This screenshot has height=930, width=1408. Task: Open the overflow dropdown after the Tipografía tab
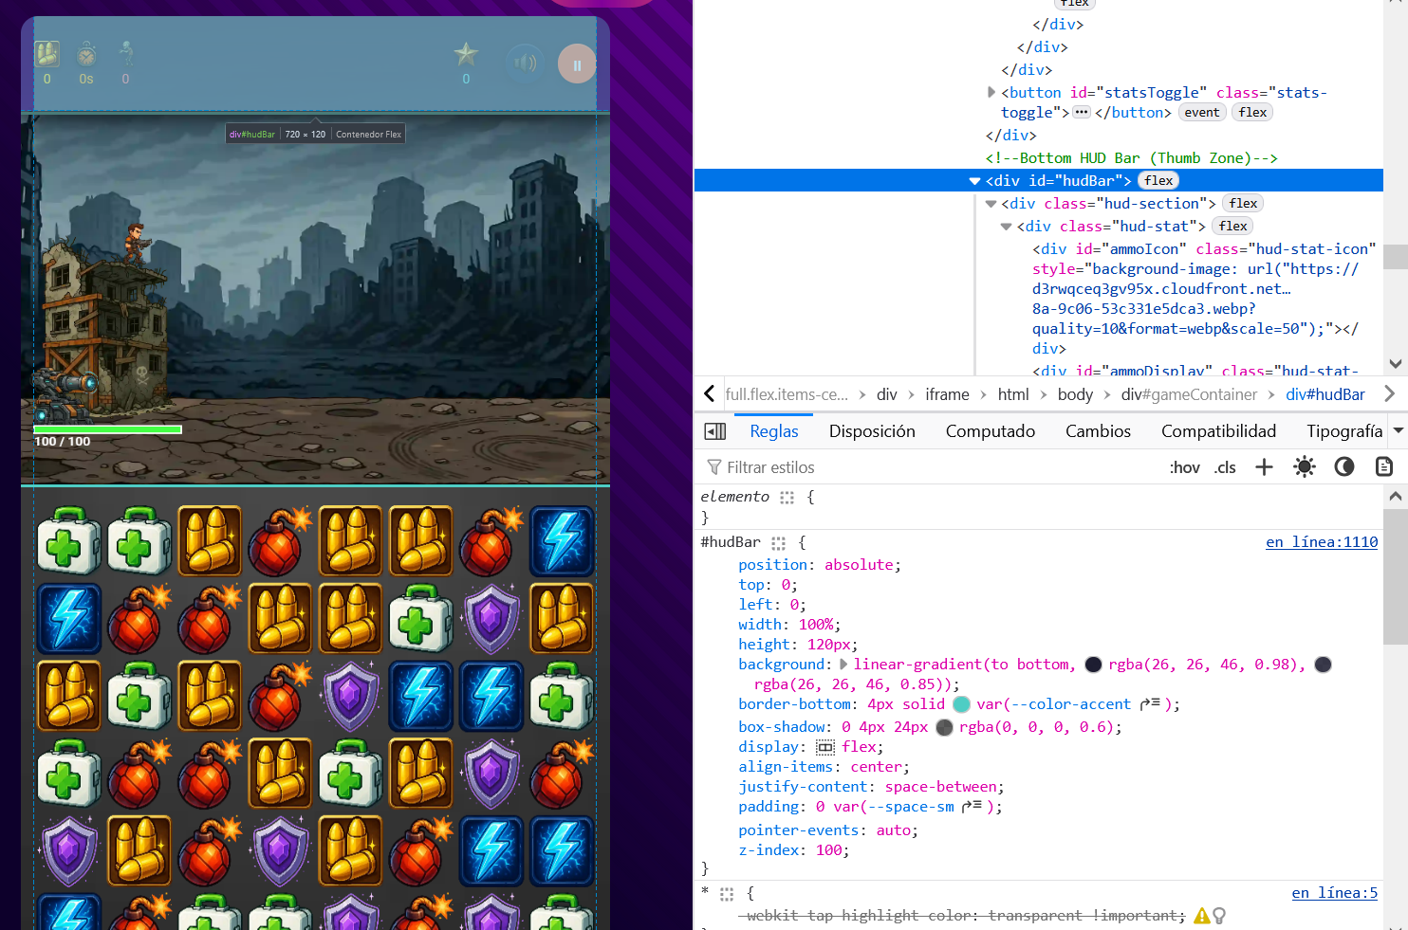click(x=1398, y=430)
